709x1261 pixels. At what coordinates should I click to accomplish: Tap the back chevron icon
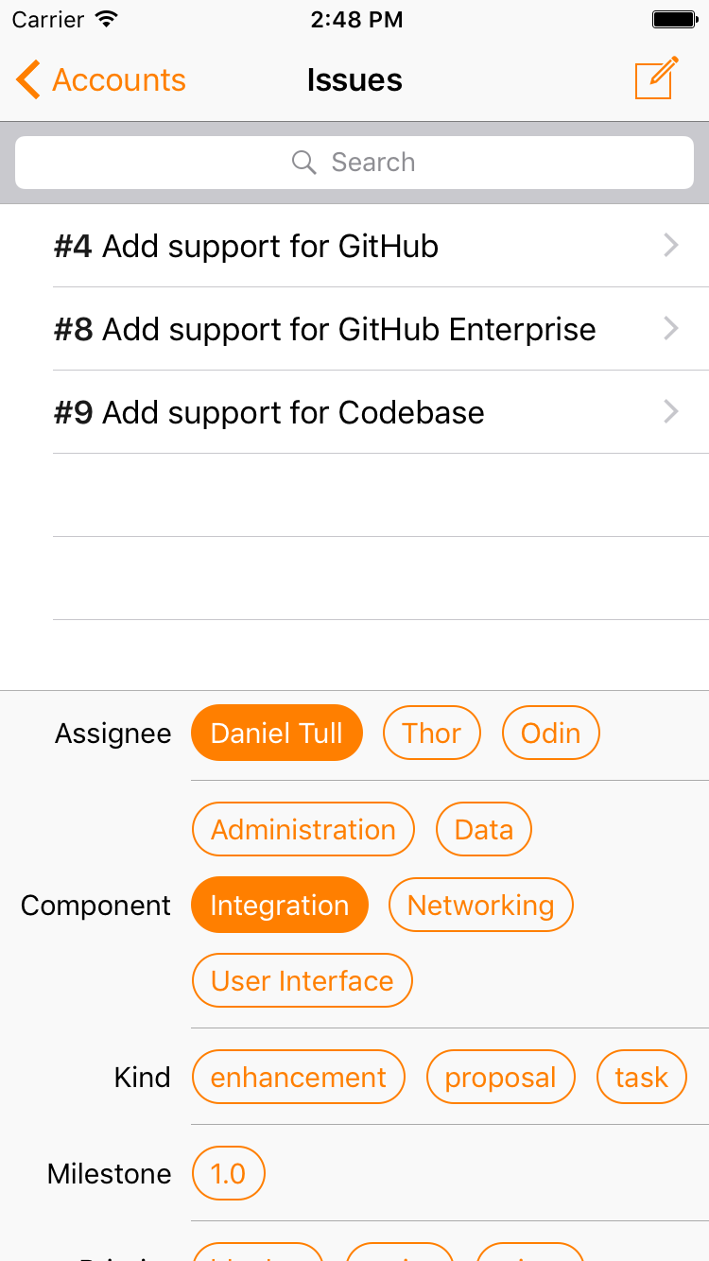tap(28, 80)
